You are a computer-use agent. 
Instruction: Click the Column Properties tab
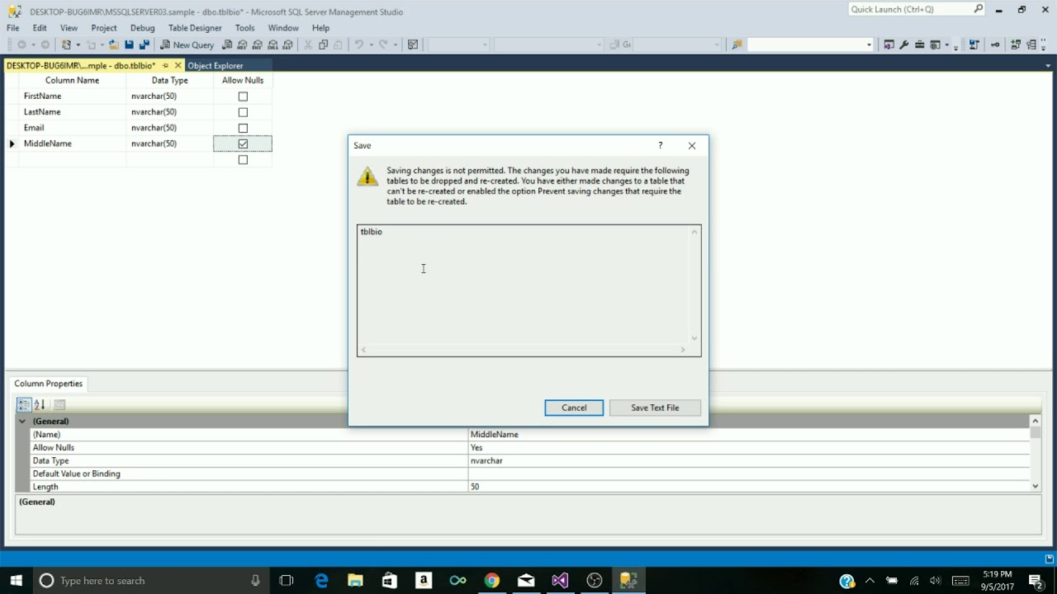(x=48, y=384)
